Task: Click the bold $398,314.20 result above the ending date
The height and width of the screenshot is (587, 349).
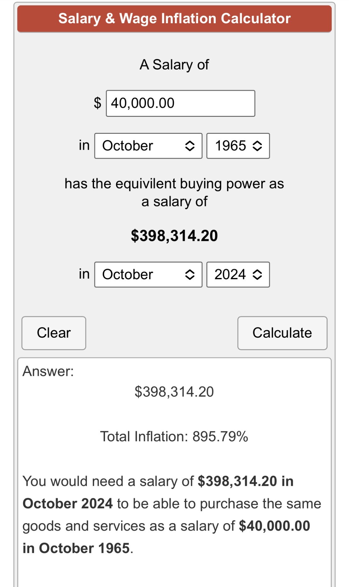Action: pyautogui.click(x=174, y=236)
